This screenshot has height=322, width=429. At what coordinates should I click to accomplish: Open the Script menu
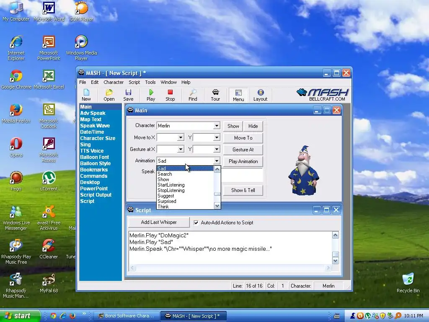134,82
